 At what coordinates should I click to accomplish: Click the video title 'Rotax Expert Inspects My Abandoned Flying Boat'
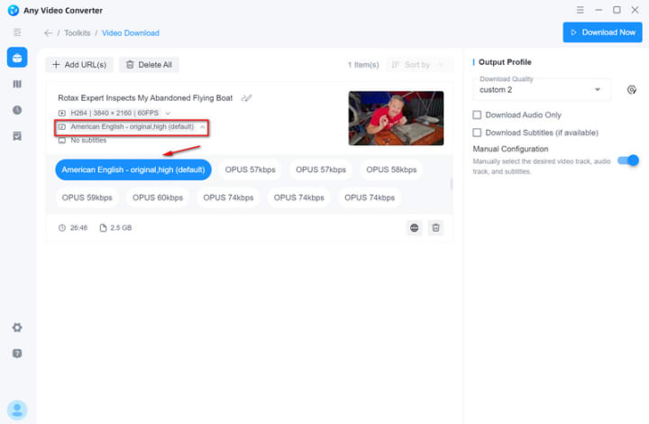point(145,98)
